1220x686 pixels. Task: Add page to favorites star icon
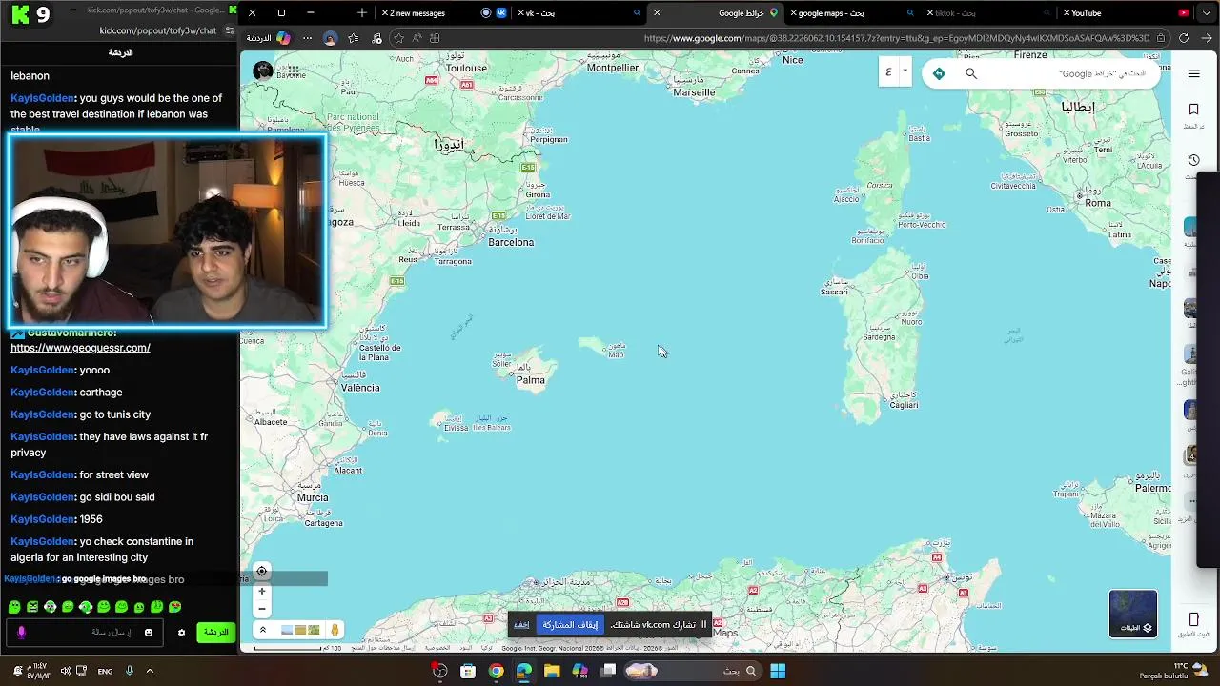point(398,38)
